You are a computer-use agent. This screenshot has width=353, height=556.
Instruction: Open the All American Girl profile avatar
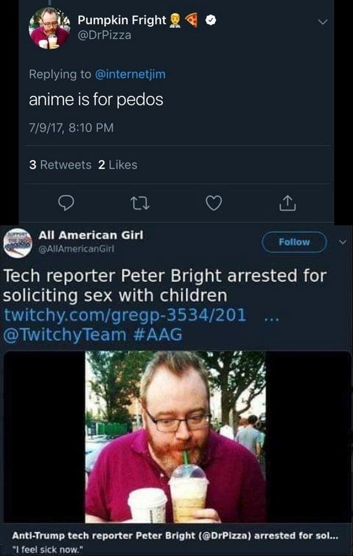pos(17,245)
